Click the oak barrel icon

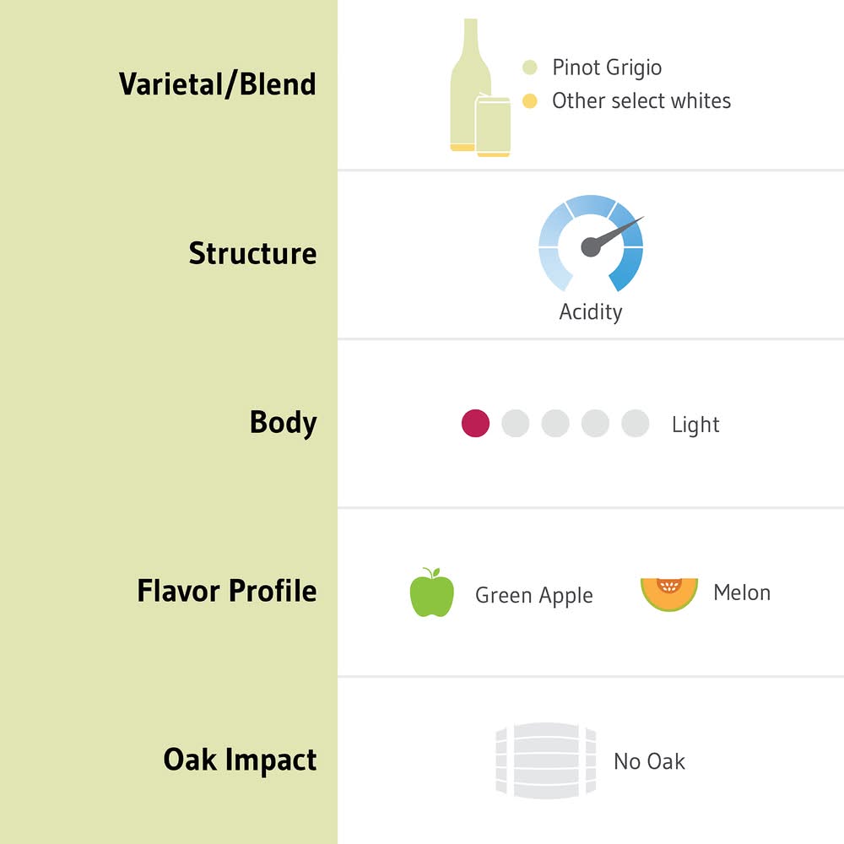(545, 760)
